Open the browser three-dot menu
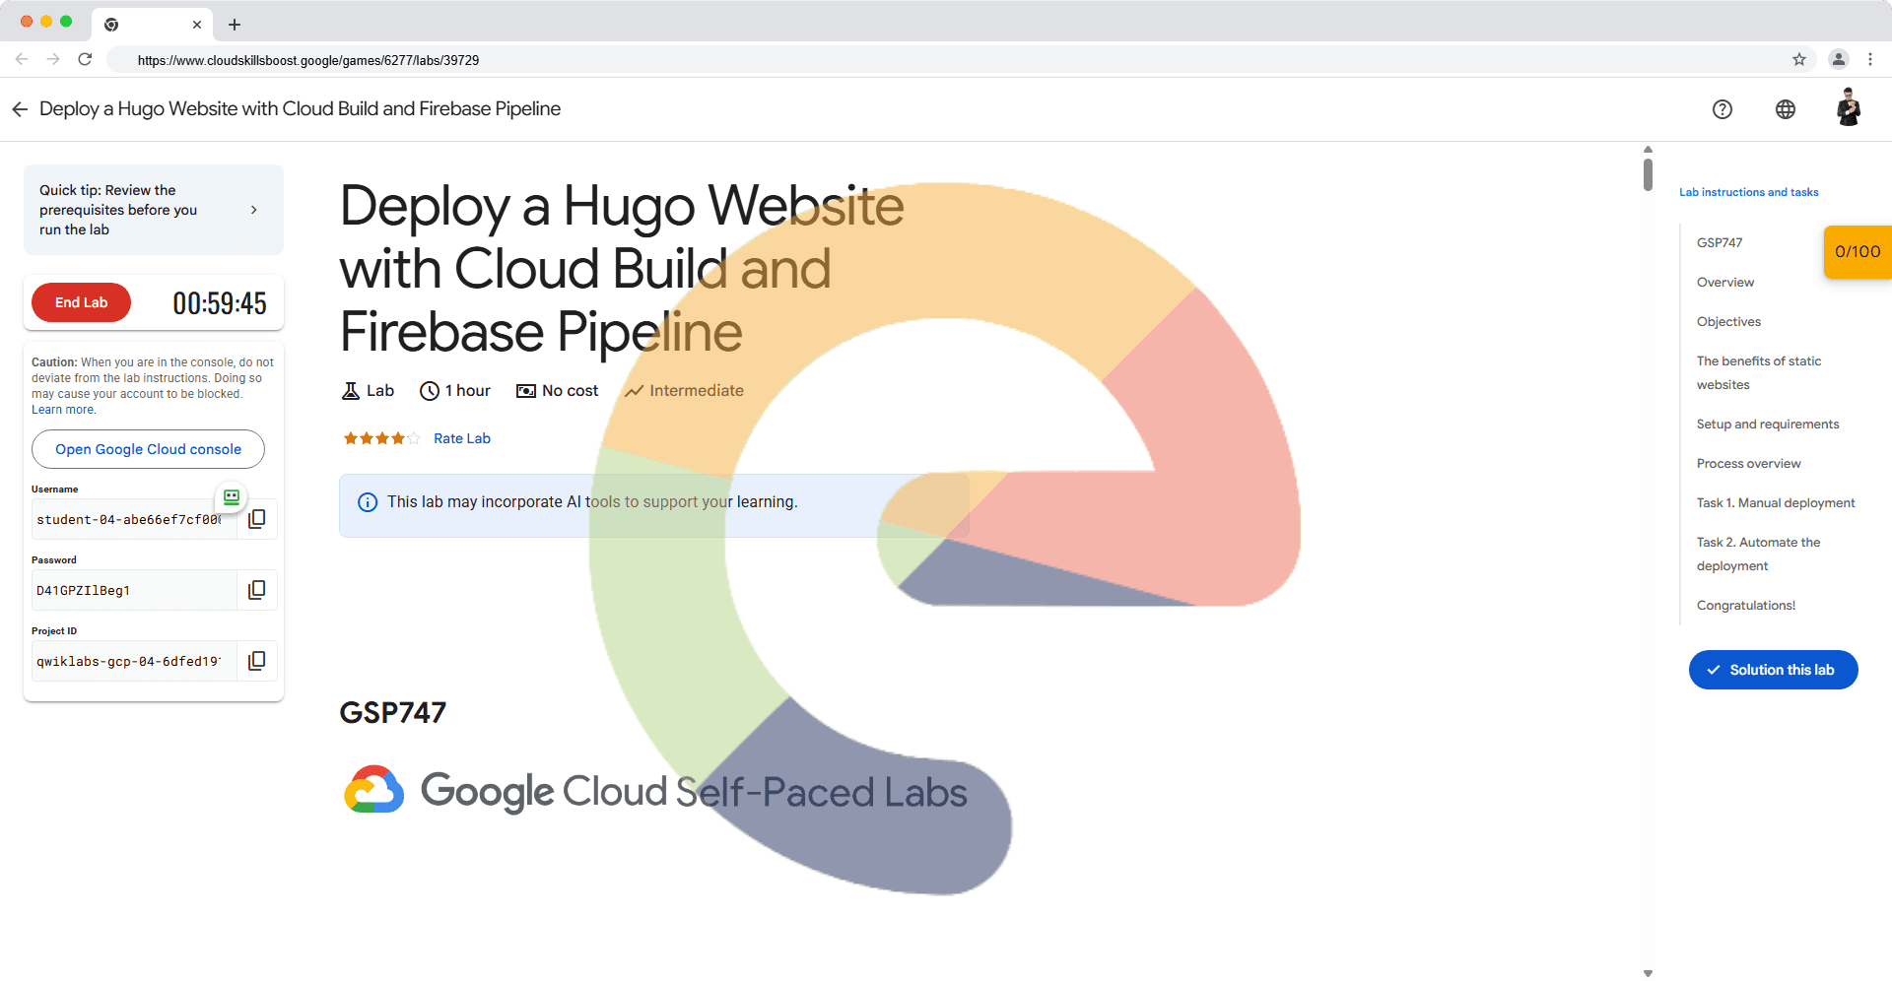Screen dimensions: 1892x981 1869,60
